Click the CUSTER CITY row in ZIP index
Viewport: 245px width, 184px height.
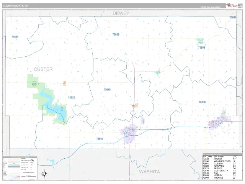[x=220, y=171]
